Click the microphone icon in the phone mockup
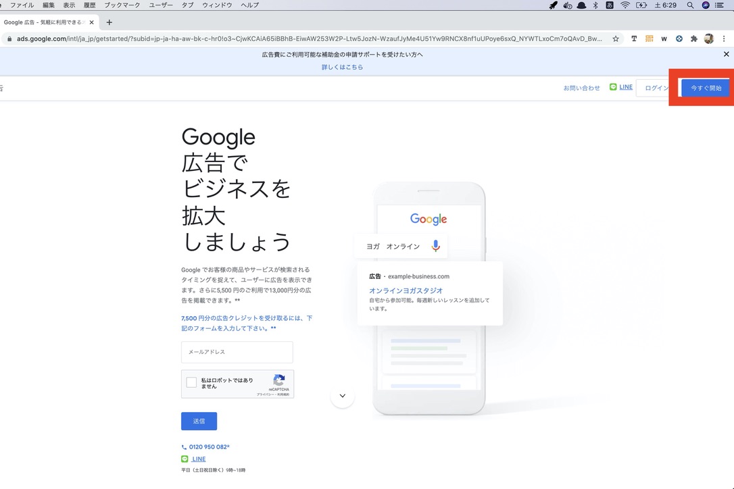This screenshot has width=734, height=489. 435,246
